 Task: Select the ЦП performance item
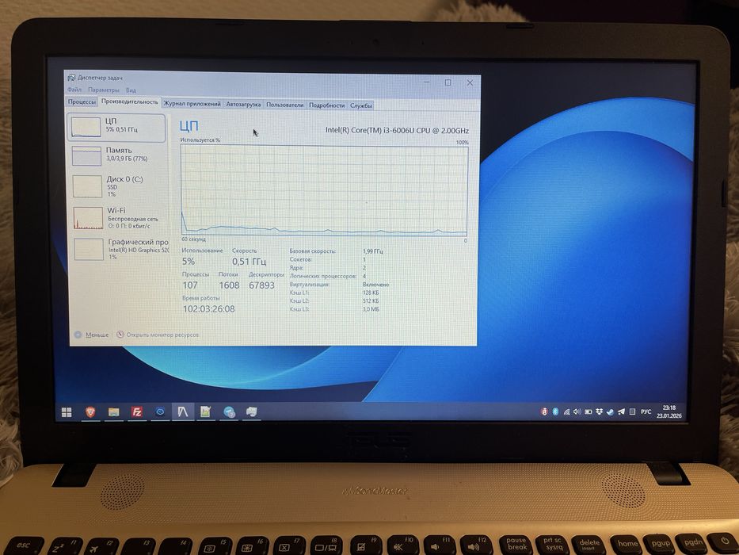116,128
